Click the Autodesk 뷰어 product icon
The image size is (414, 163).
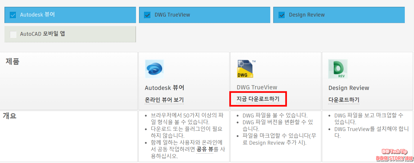(x=154, y=69)
